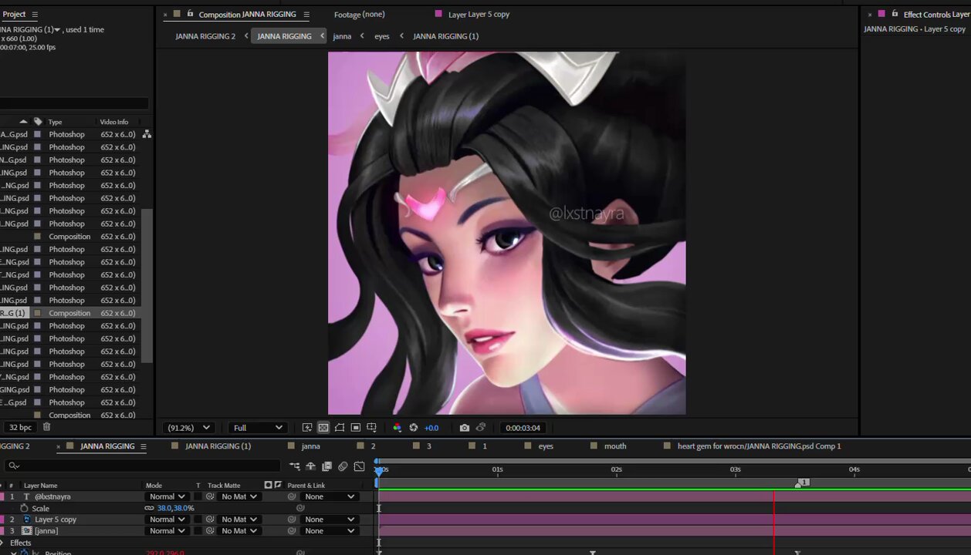This screenshot has width=971, height=555.
Task: Select the JANNA RIGGING (1) timeline tab
Action: click(218, 446)
